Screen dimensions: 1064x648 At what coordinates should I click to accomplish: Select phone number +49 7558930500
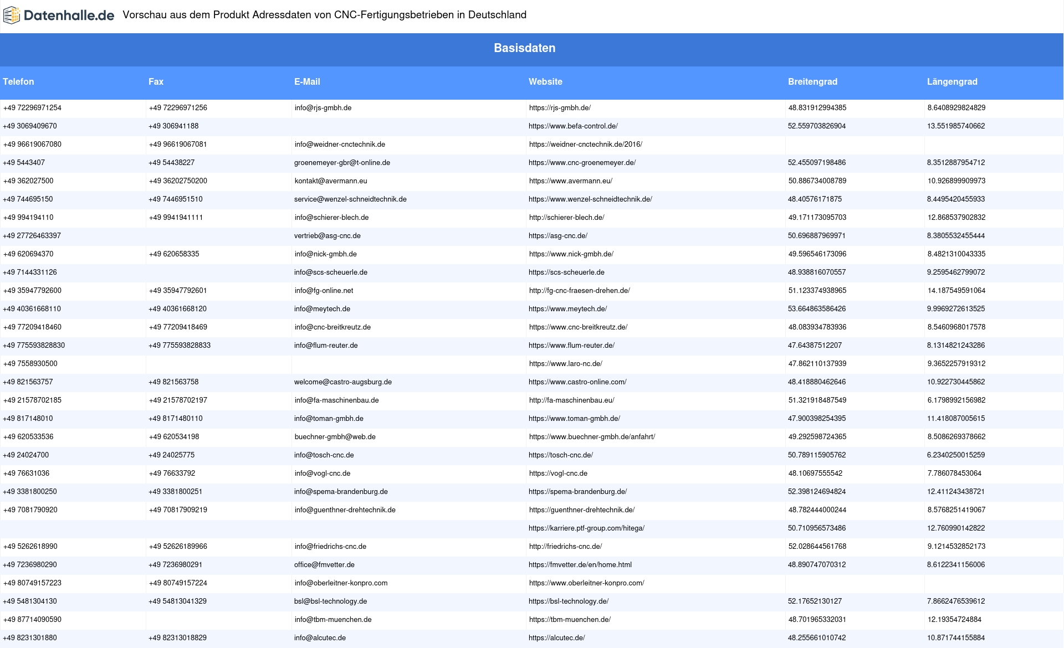coord(30,364)
